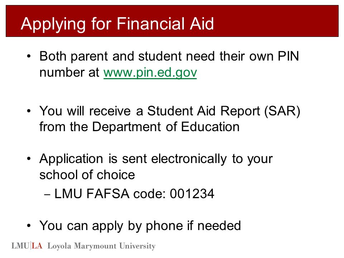Click the Student Aid Report (SAR) text
344x258 pixels.
coord(224,111)
